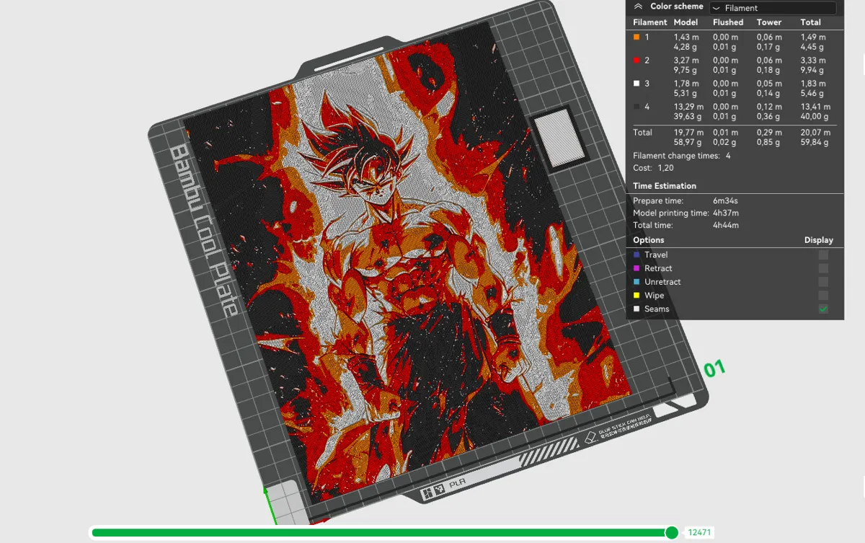Click the Time Estimation heading

(x=665, y=186)
